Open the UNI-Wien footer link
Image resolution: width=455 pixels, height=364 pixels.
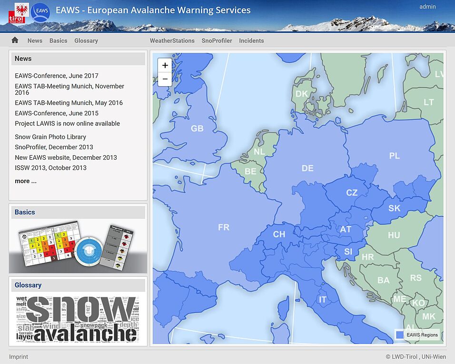click(434, 357)
